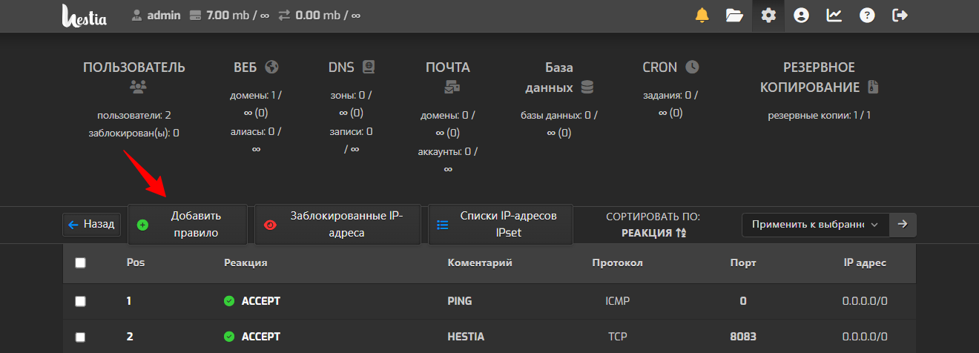
Task: Click the green plus icon of Добавить правило
Action: click(x=143, y=225)
